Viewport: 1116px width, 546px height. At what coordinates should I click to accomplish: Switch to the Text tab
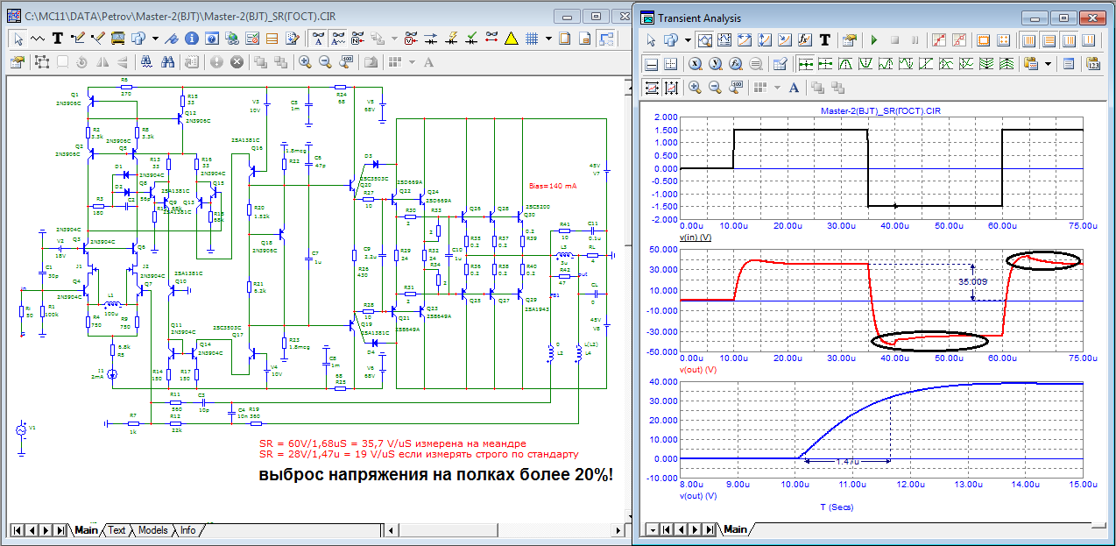pyautogui.click(x=117, y=530)
